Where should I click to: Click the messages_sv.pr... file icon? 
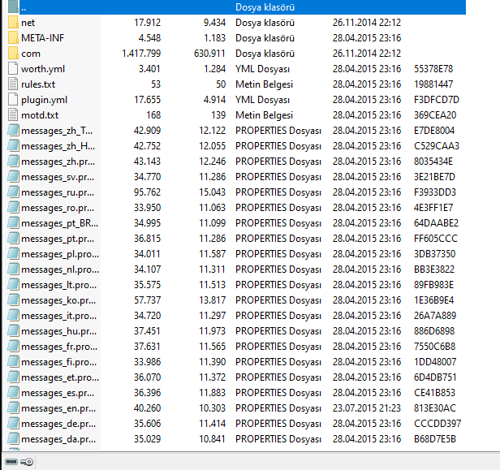(x=13, y=177)
